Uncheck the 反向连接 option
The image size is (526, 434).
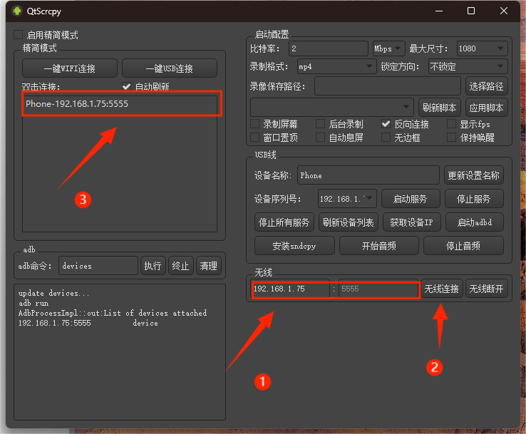click(386, 124)
